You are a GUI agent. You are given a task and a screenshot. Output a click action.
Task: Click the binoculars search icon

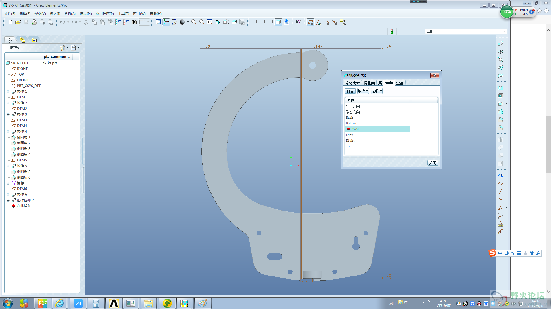coord(134,22)
